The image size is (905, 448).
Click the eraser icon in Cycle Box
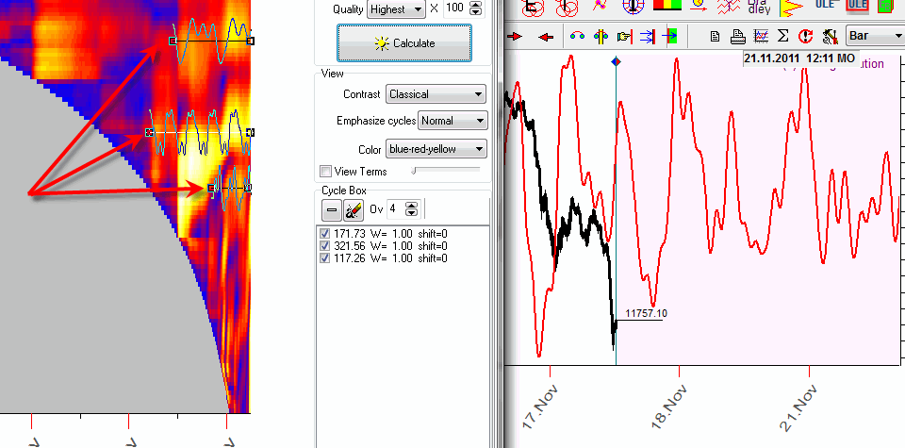(353, 209)
